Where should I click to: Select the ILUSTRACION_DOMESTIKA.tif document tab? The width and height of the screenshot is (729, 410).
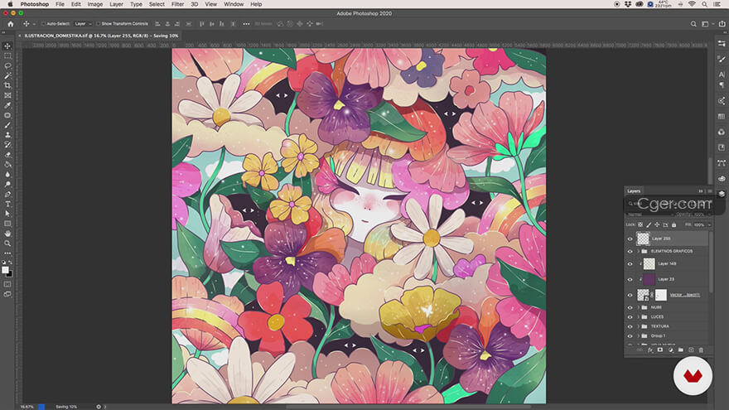(x=101, y=36)
